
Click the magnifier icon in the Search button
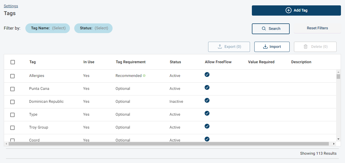(x=264, y=29)
